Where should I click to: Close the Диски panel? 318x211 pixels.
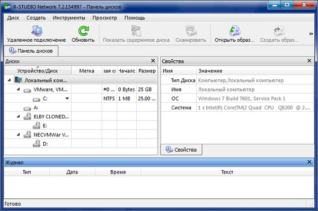[153, 61]
